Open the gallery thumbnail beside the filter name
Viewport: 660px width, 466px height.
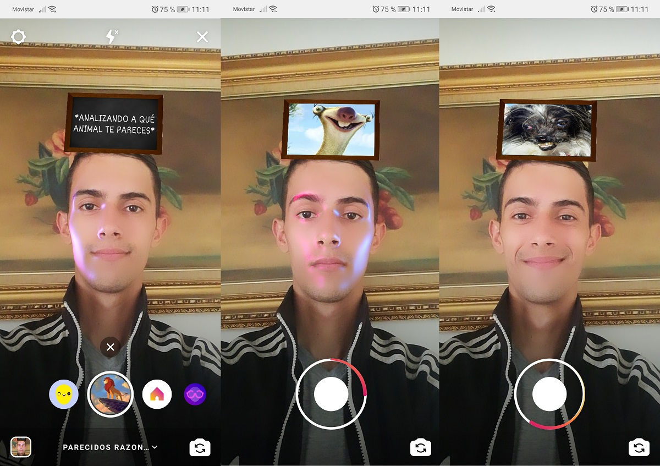click(21, 447)
